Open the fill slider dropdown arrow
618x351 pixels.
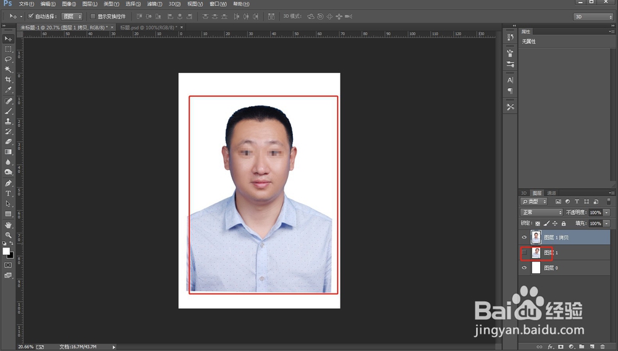click(x=607, y=223)
